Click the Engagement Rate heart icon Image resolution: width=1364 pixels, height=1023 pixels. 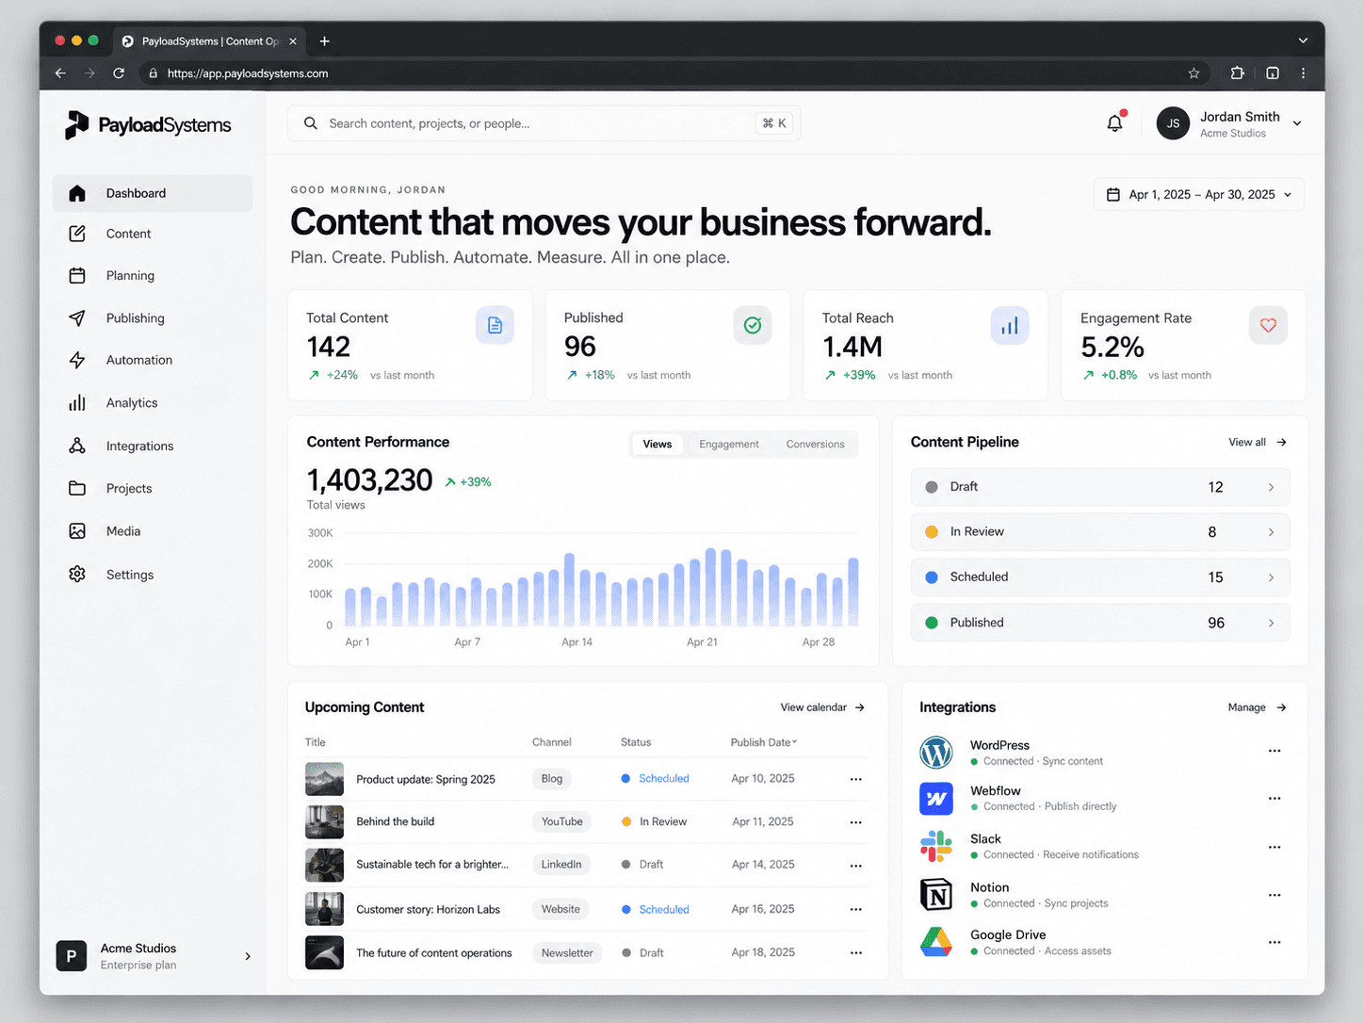[1268, 325]
